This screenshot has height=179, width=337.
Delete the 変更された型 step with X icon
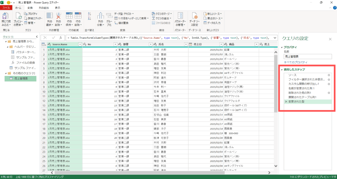click(x=286, y=102)
